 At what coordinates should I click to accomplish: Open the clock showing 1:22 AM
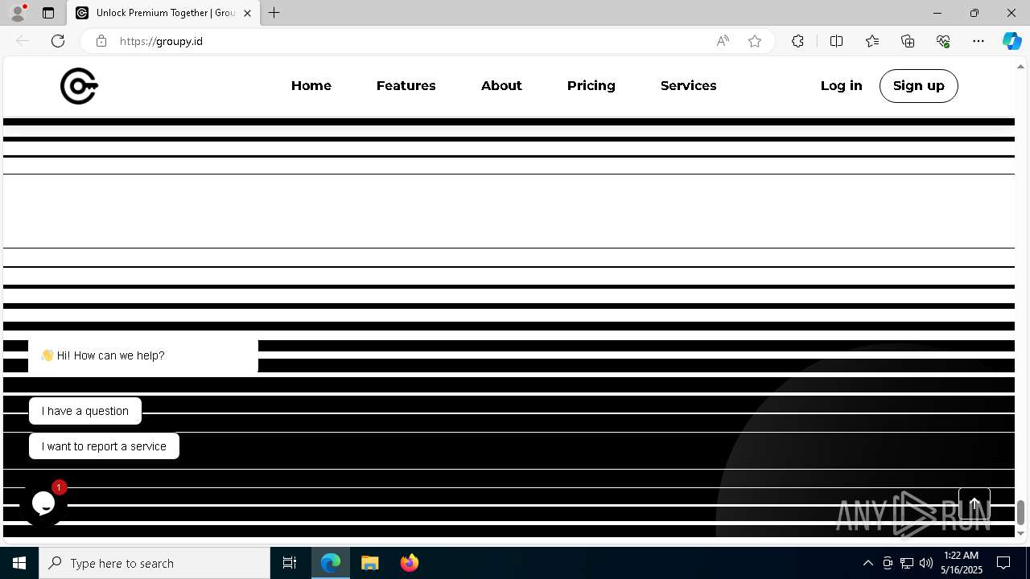[x=962, y=563]
